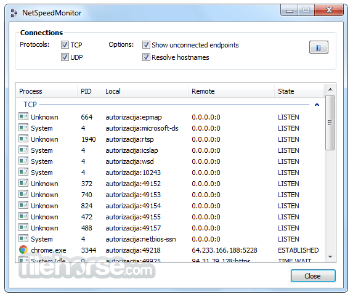Click the PID value 3344
Image resolution: width=353 pixels, height=297 pixels.
pos(89,250)
